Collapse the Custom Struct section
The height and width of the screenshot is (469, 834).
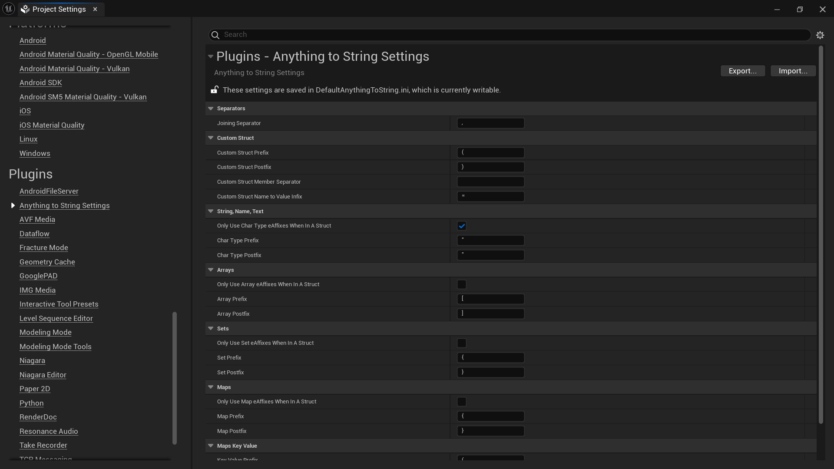pos(211,138)
